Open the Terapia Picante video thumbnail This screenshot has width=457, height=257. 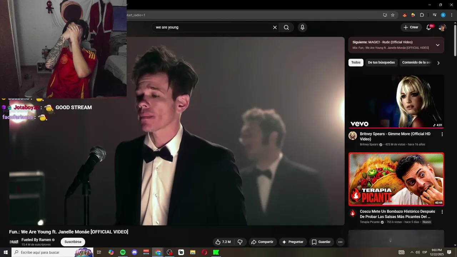[396, 179]
